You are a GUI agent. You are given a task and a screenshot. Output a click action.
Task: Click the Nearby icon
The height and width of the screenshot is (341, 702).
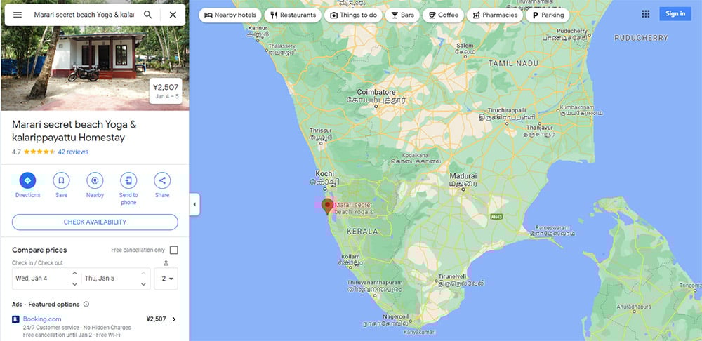(x=95, y=180)
